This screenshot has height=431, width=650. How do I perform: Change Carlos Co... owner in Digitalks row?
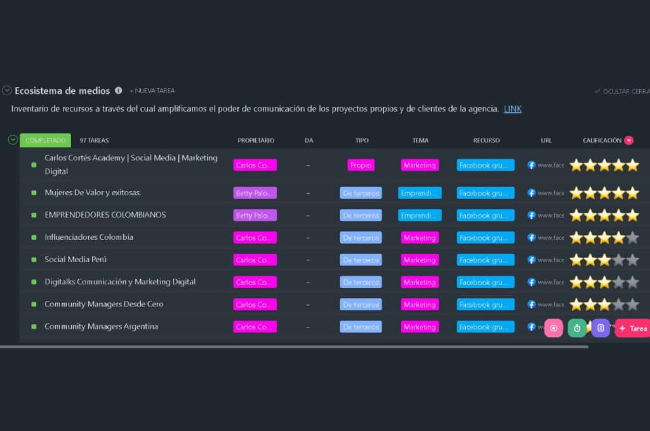(x=255, y=282)
